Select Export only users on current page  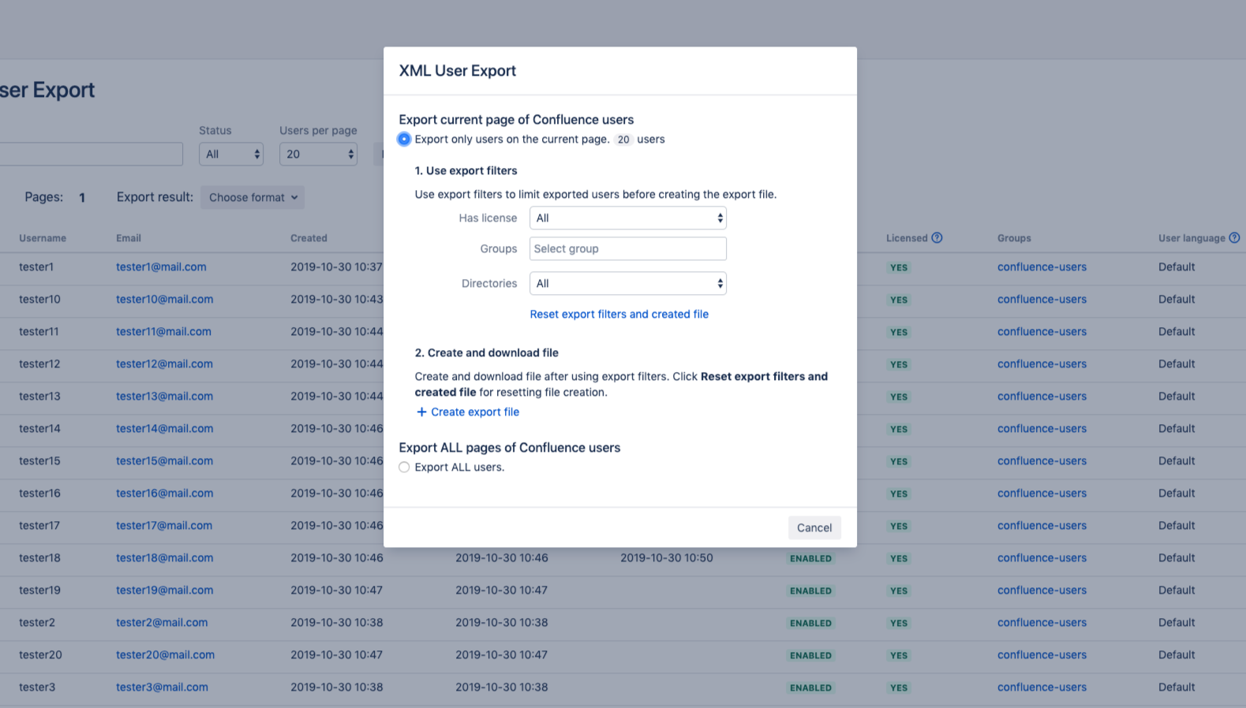point(404,139)
